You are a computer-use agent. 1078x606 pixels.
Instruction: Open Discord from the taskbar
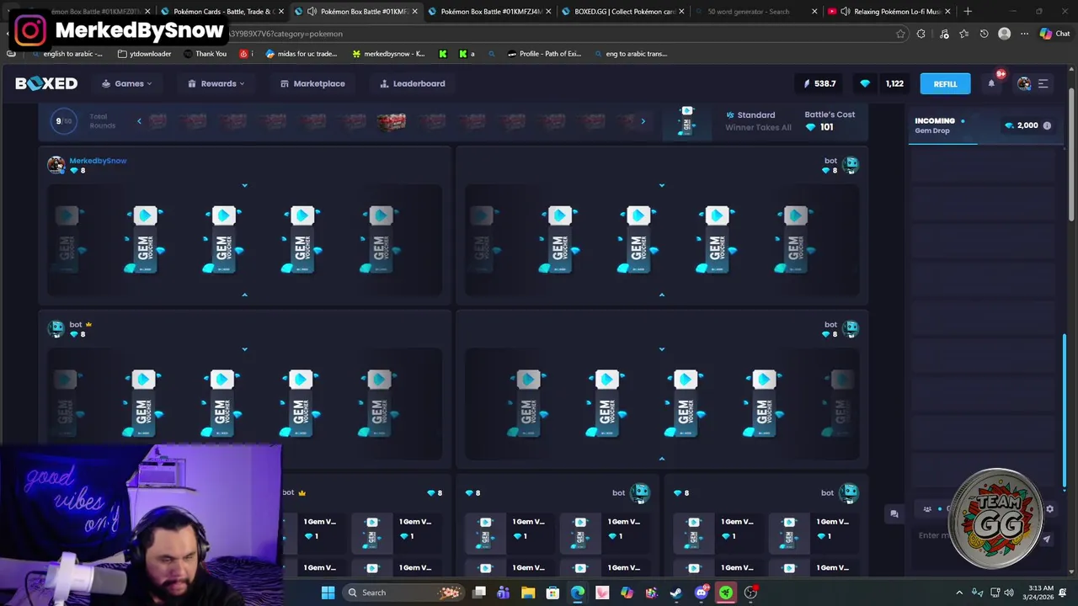coord(702,593)
